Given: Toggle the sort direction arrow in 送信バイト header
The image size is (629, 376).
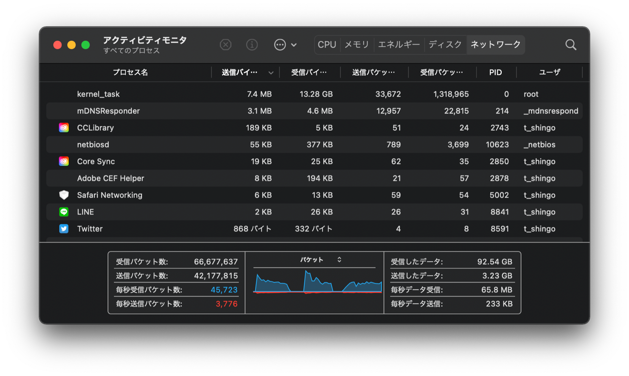Looking at the screenshot, I should coord(271,73).
